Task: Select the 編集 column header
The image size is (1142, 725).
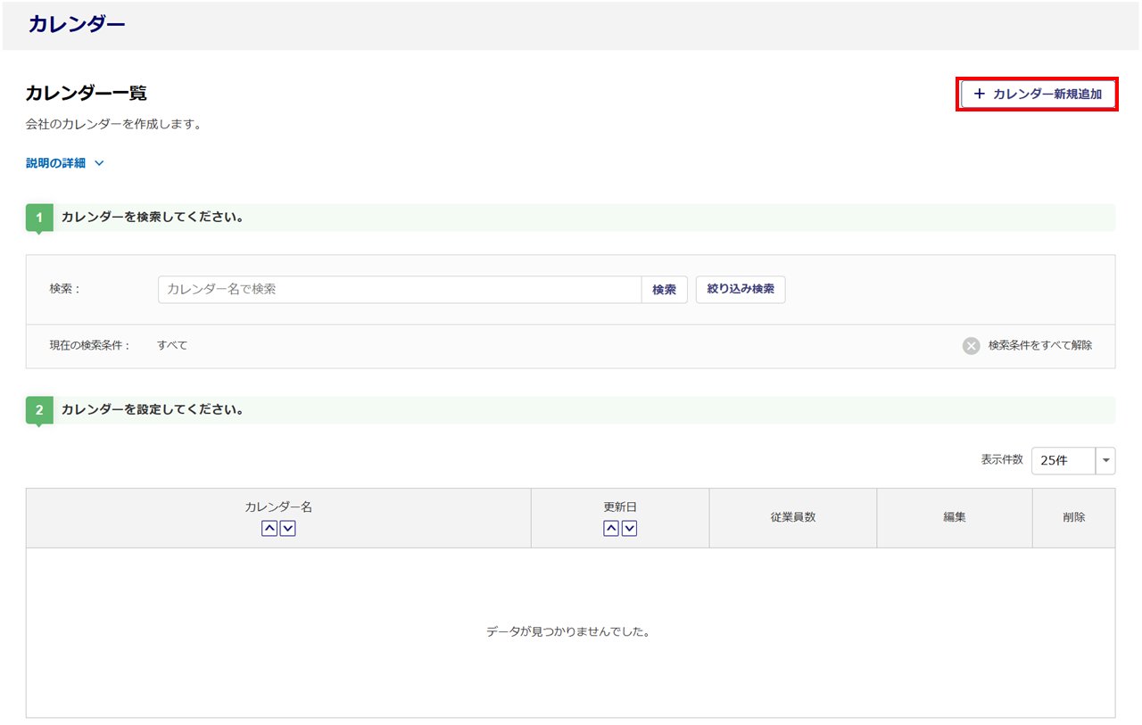Action: pyautogui.click(x=954, y=517)
